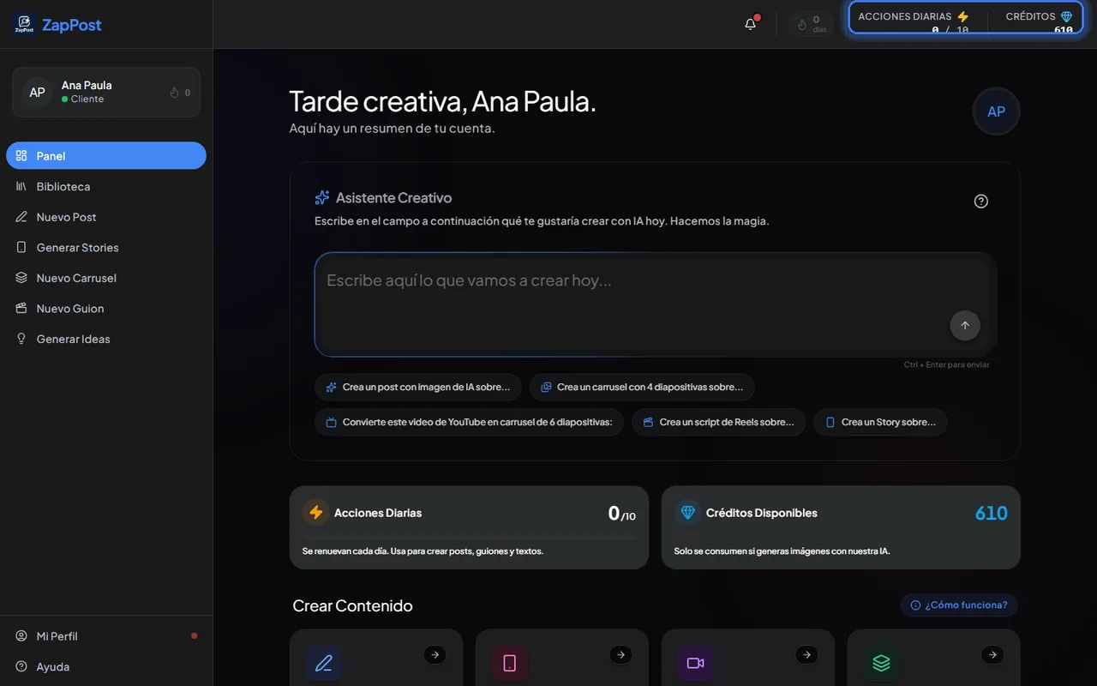Viewport: 1097px width, 686px height.
Task: Open Ayuda in sidebar
Action: point(106,666)
